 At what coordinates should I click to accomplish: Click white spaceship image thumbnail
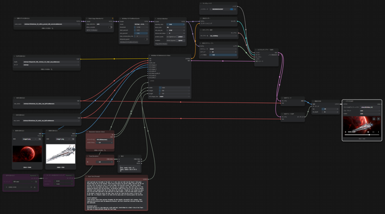point(61,154)
